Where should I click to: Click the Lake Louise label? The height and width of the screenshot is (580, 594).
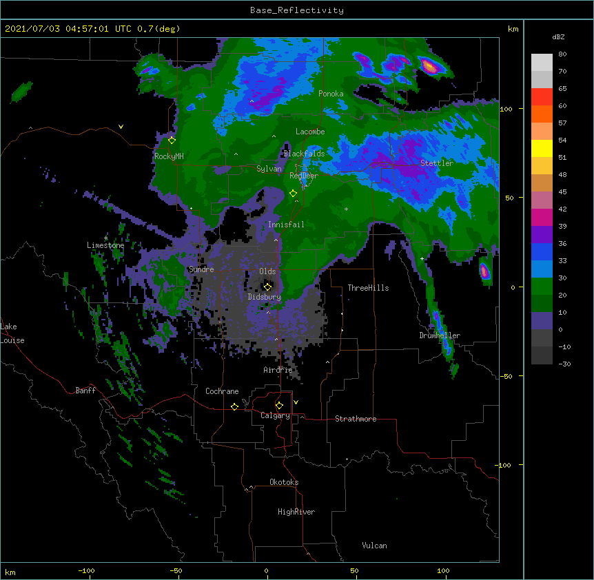pos(12,333)
